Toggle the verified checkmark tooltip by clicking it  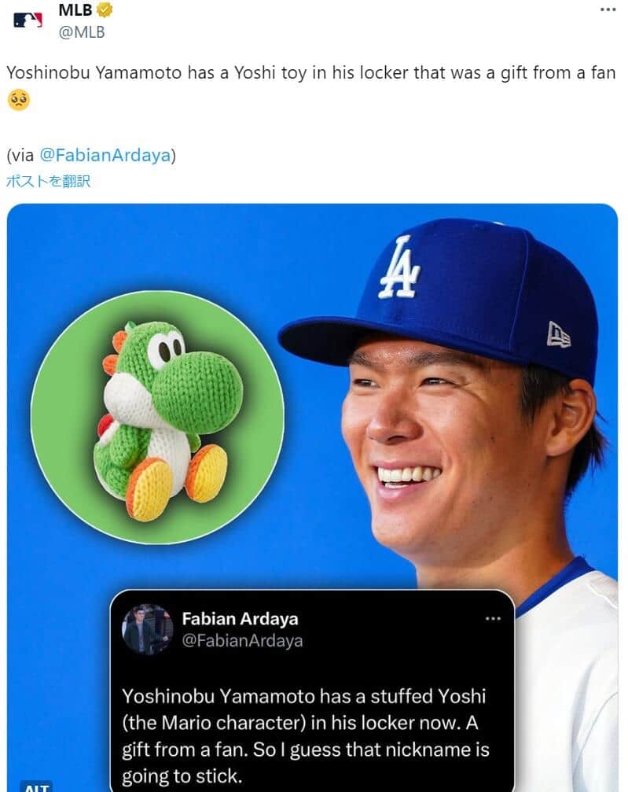[x=105, y=11]
